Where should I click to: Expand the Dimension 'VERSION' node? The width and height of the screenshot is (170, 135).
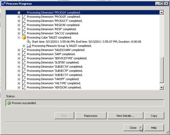coord(19,88)
